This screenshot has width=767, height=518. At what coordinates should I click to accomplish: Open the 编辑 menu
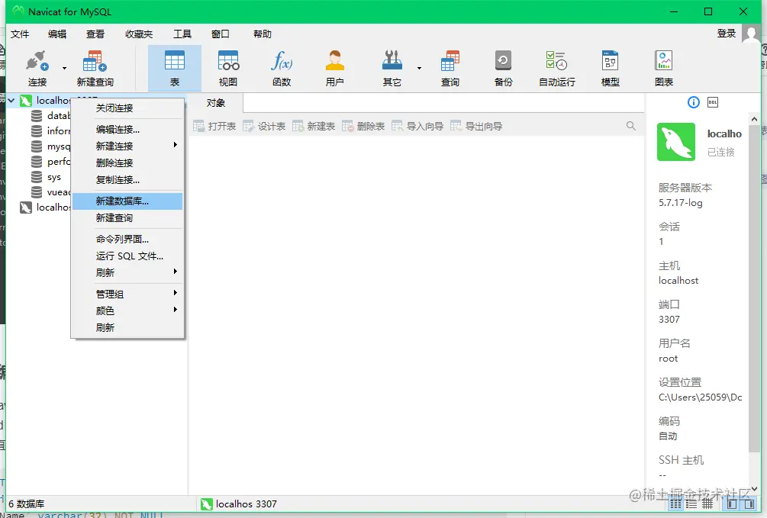pyautogui.click(x=57, y=34)
